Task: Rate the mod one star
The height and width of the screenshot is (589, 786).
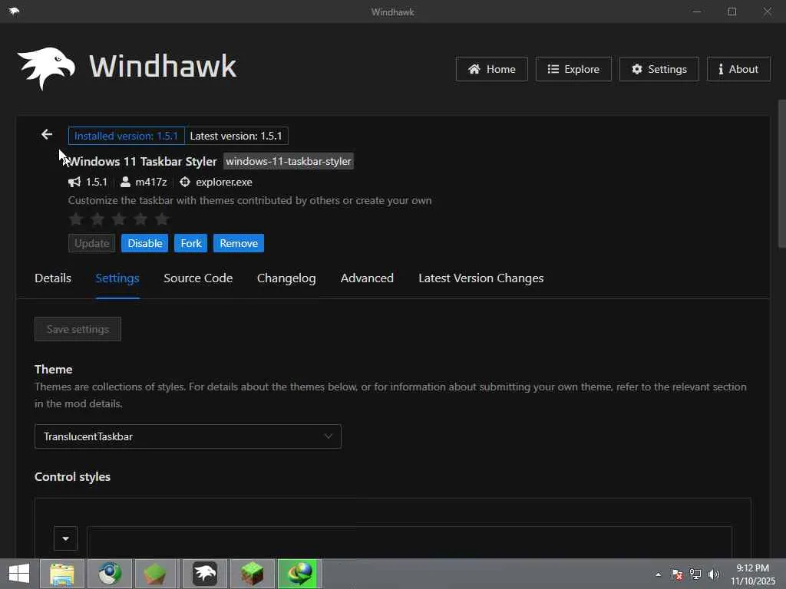Action: tap(76, 219)
